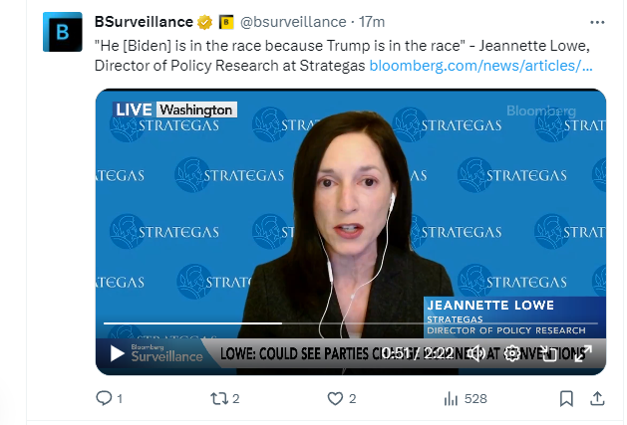Click the BSurveillance display name
Screen dimensions: 627x425
coord(144,22)
